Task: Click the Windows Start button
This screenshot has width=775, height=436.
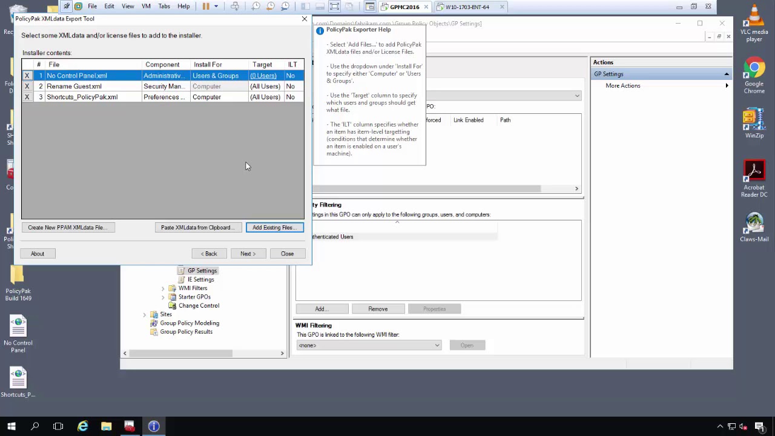Action: click(x=12, y=426)
